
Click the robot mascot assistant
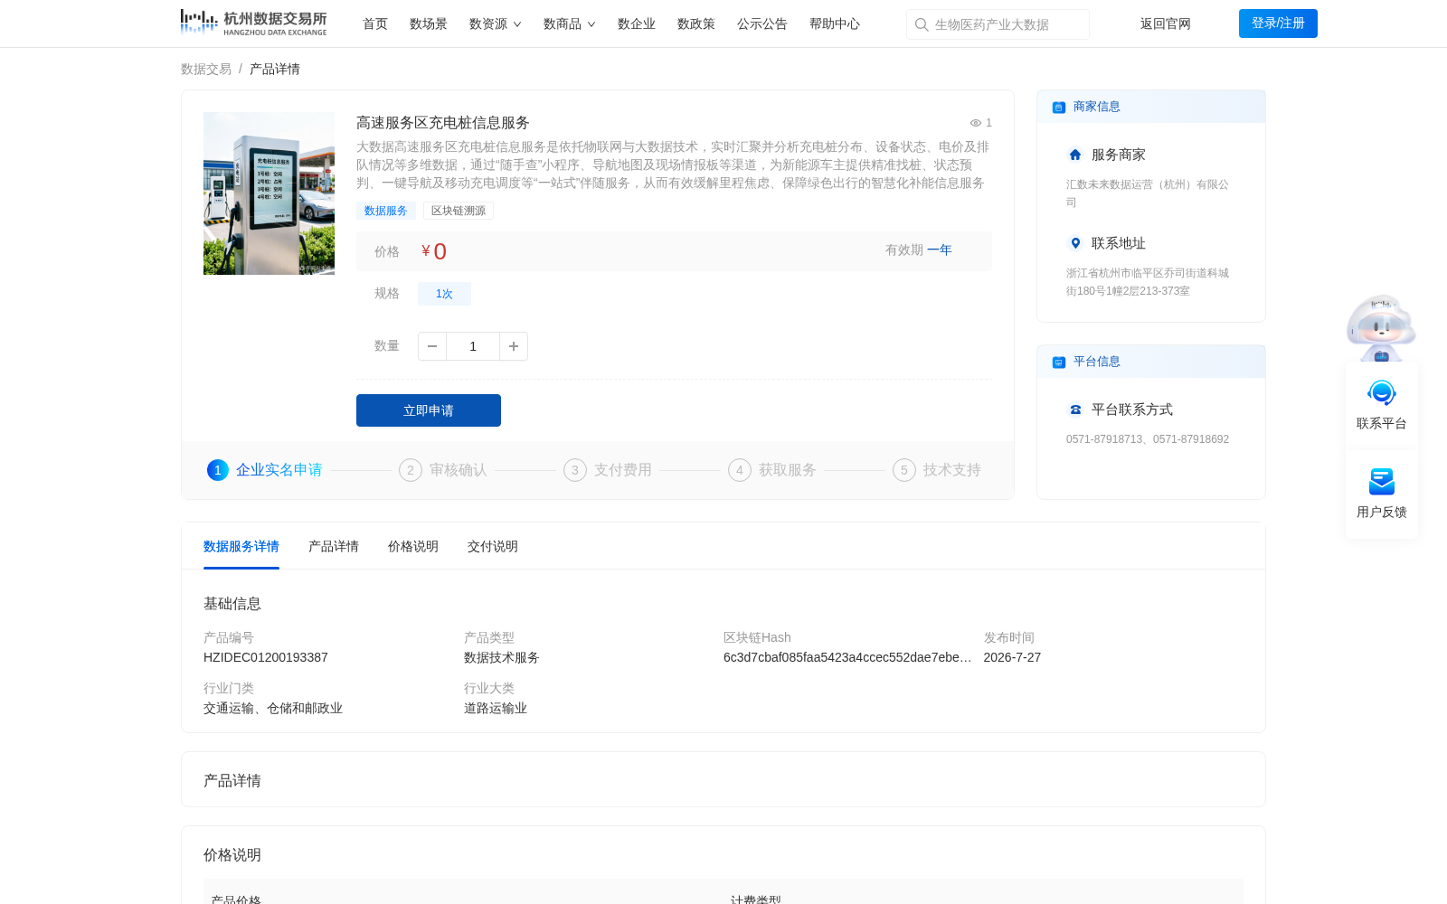(1381, 327)
